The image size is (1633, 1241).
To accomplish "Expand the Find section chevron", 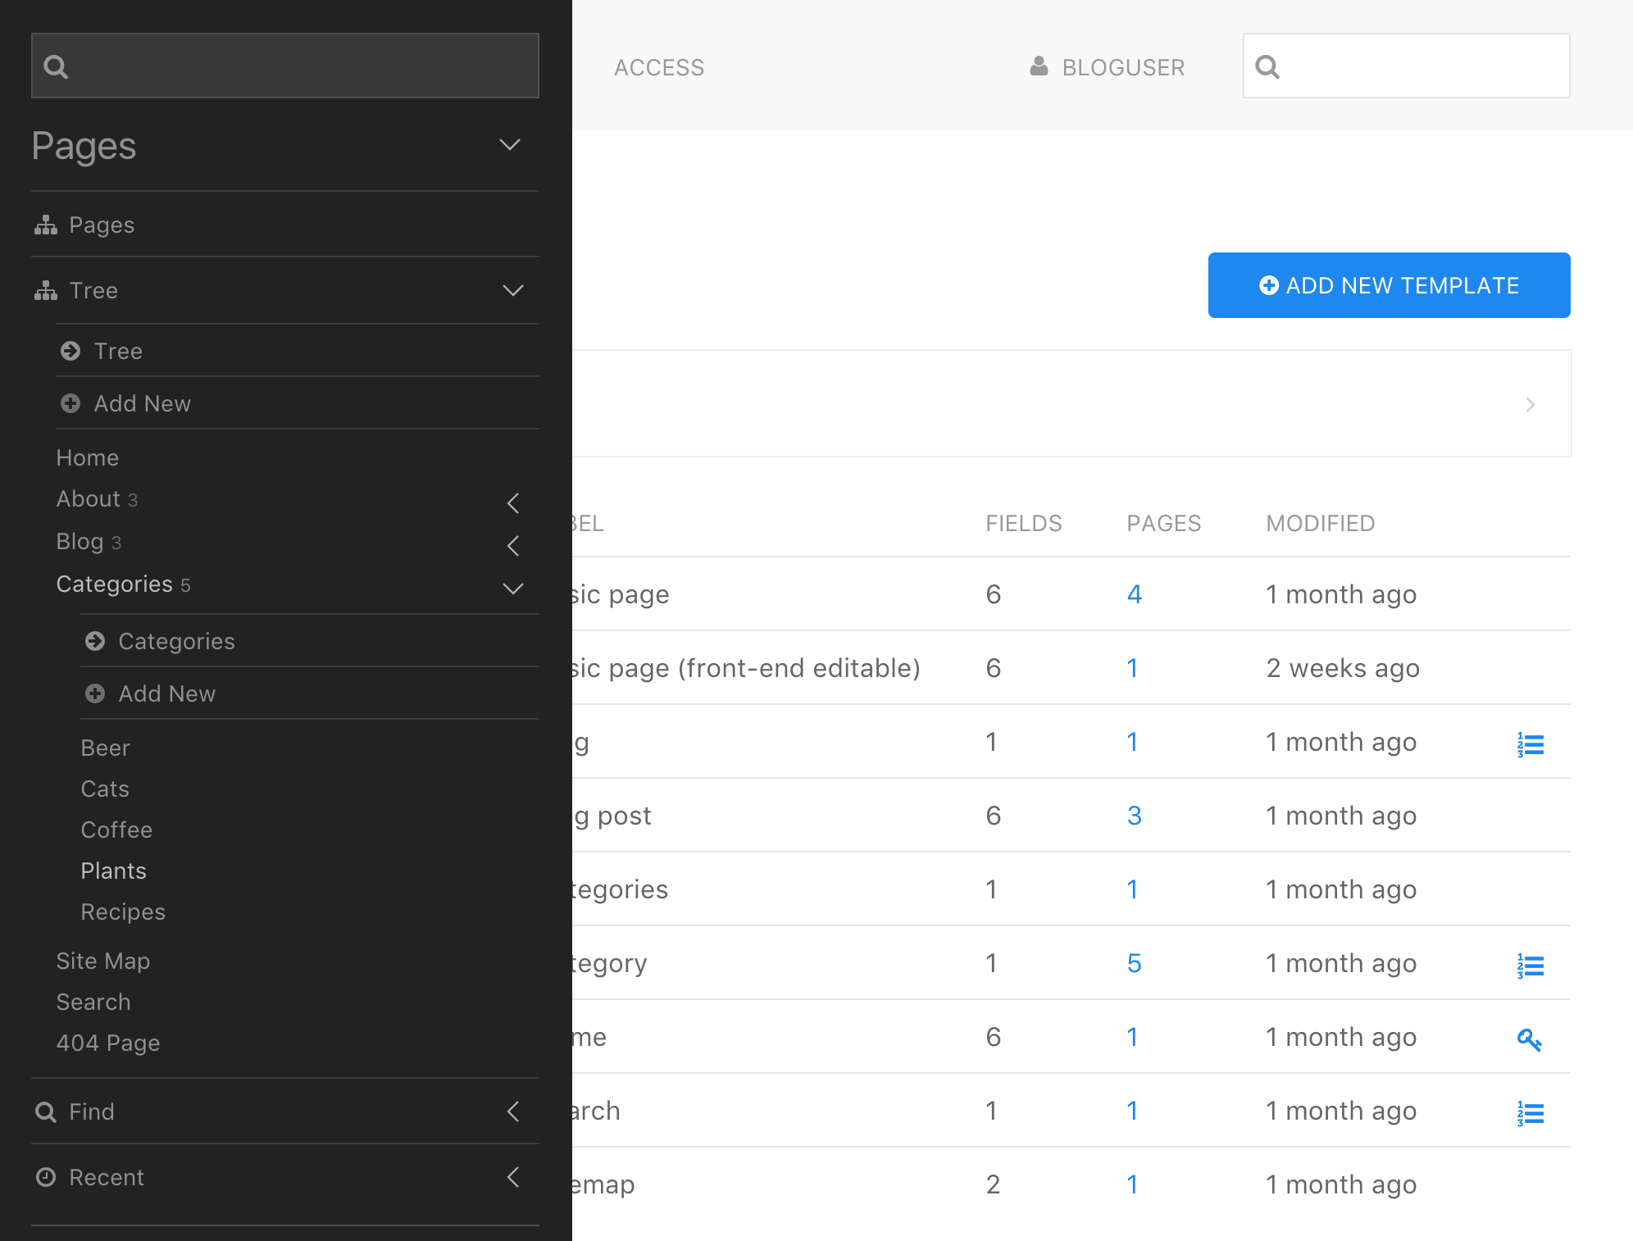I will 513,1111.
